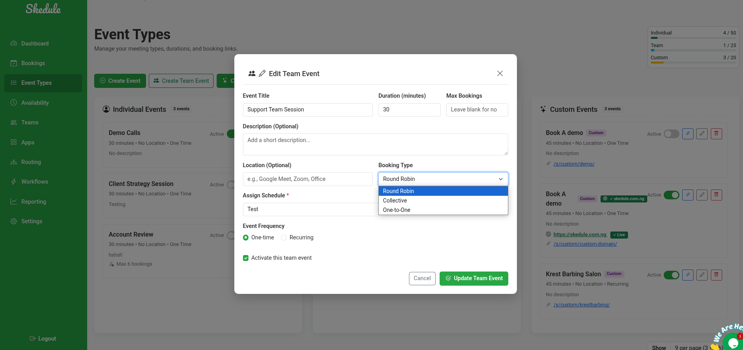Click the Account Review title

tap(131, 235)
